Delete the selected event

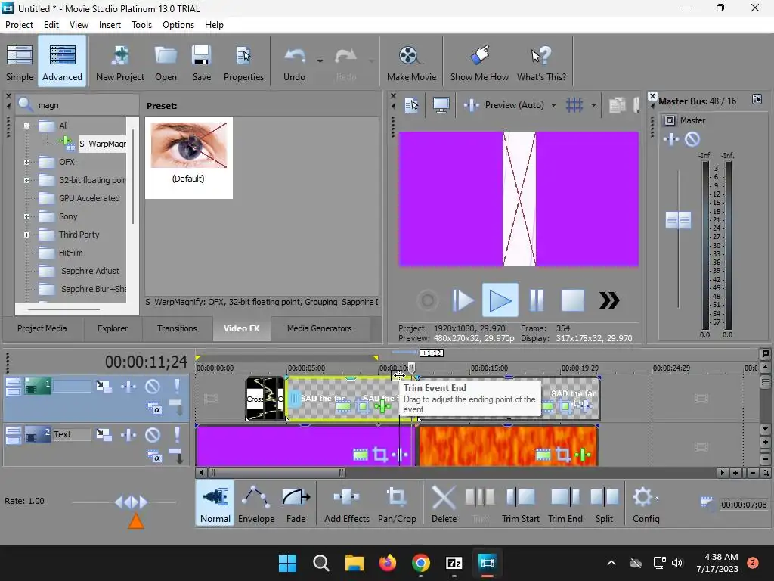pos(444,503)
